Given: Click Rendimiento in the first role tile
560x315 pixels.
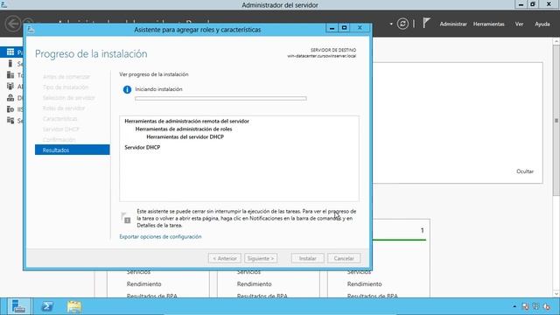Looking at the screenshot, I should click(x=143, y=283).
